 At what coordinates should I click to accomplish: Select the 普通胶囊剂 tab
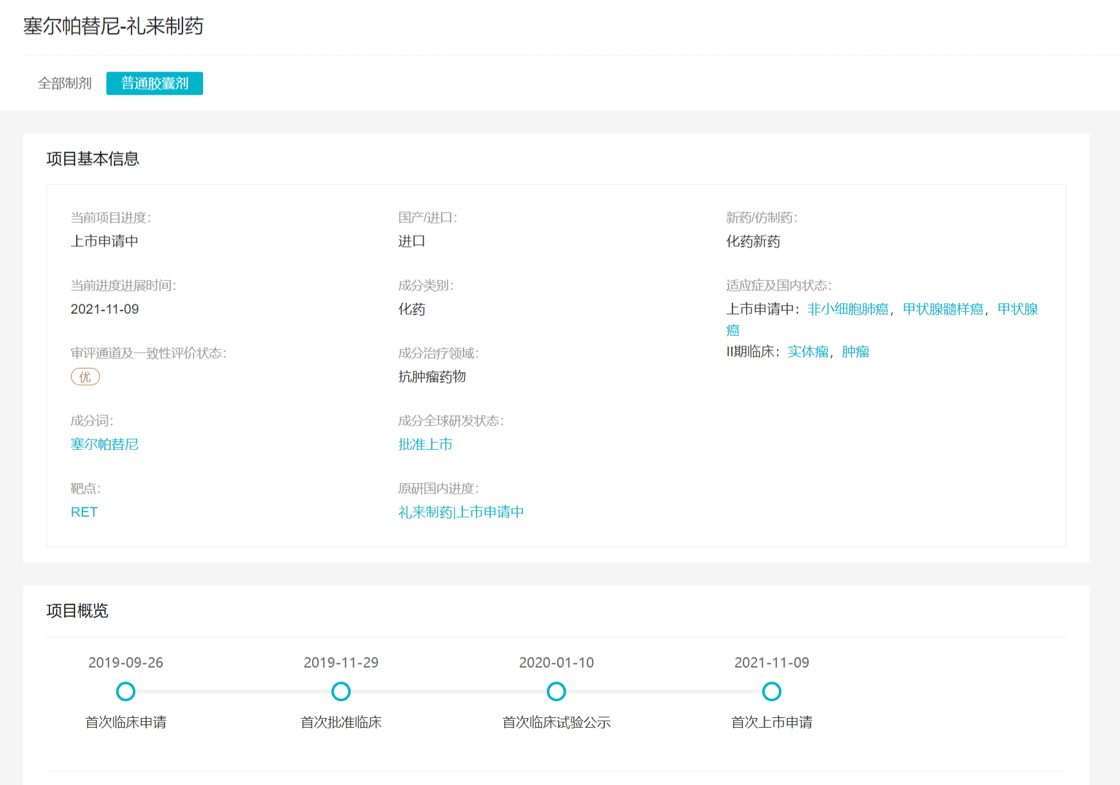(x=155, y=83)
